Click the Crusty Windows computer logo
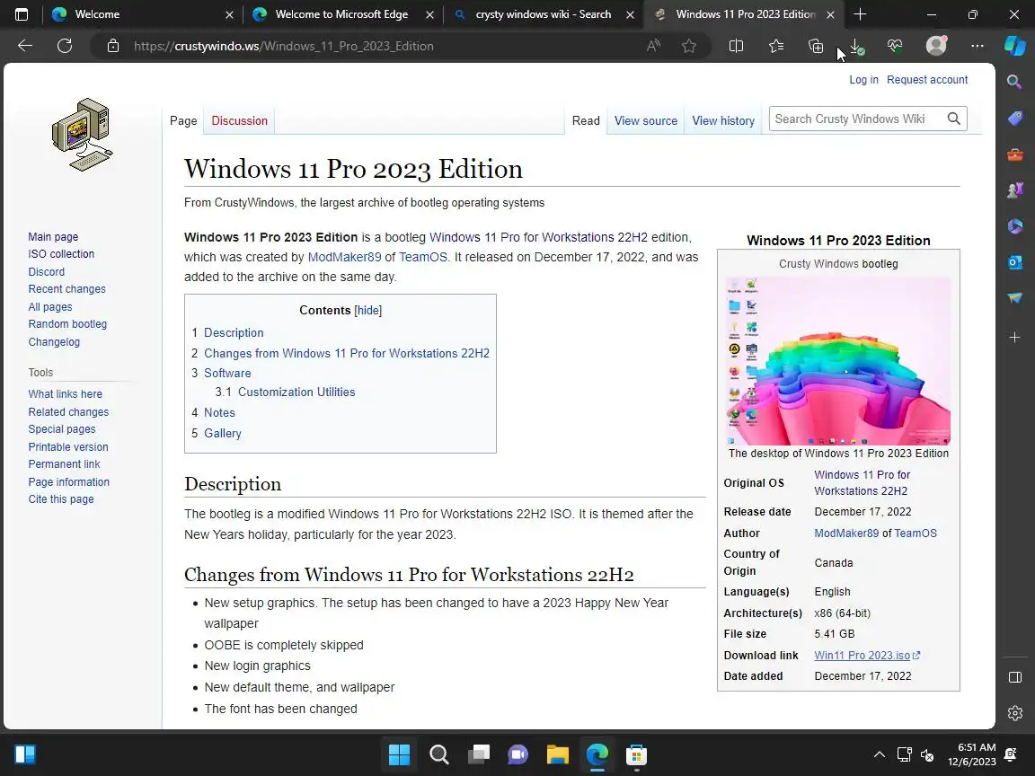This screenshot has width=1035, height=776. 83,135
